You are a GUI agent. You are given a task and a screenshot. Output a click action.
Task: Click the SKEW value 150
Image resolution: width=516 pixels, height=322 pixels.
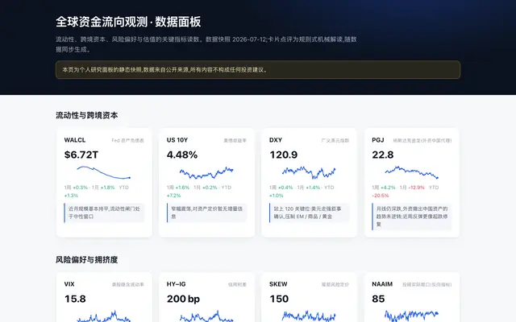[x=279, y=299]
